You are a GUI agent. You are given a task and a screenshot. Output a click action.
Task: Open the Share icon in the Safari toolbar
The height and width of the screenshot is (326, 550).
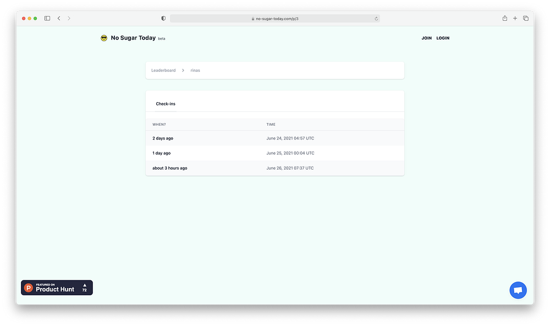[505, 18]
